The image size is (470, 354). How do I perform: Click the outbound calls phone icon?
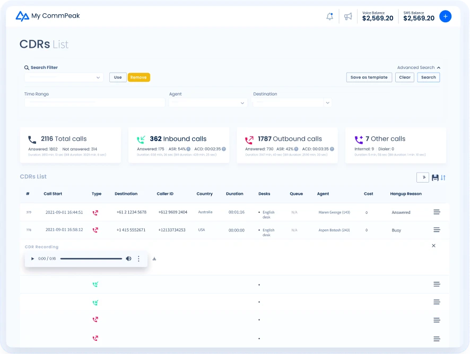tap(248, 139)
